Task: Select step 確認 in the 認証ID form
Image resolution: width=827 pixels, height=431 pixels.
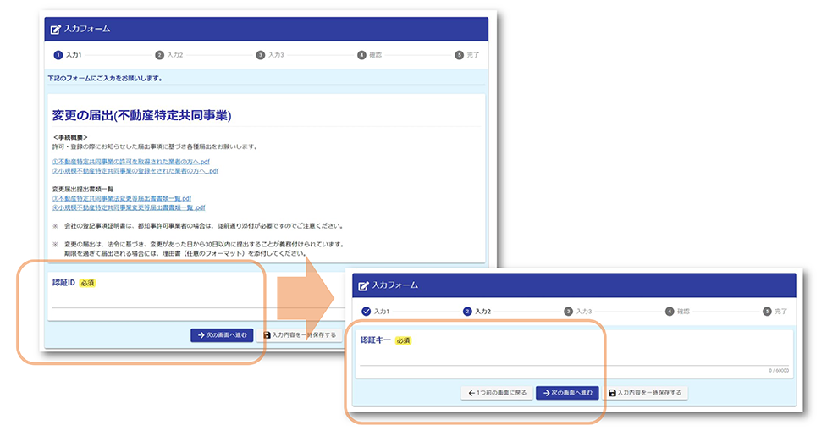Action: 370,55
